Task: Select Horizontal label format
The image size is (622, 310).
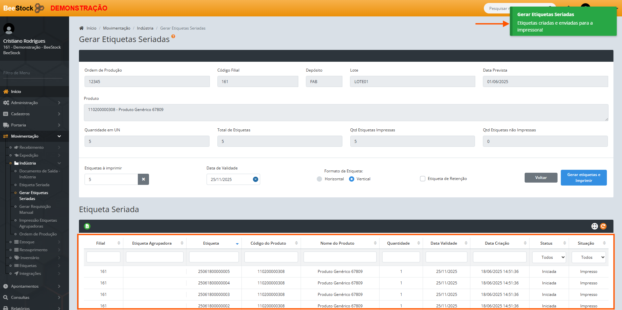Action: [x=319, y=179]
